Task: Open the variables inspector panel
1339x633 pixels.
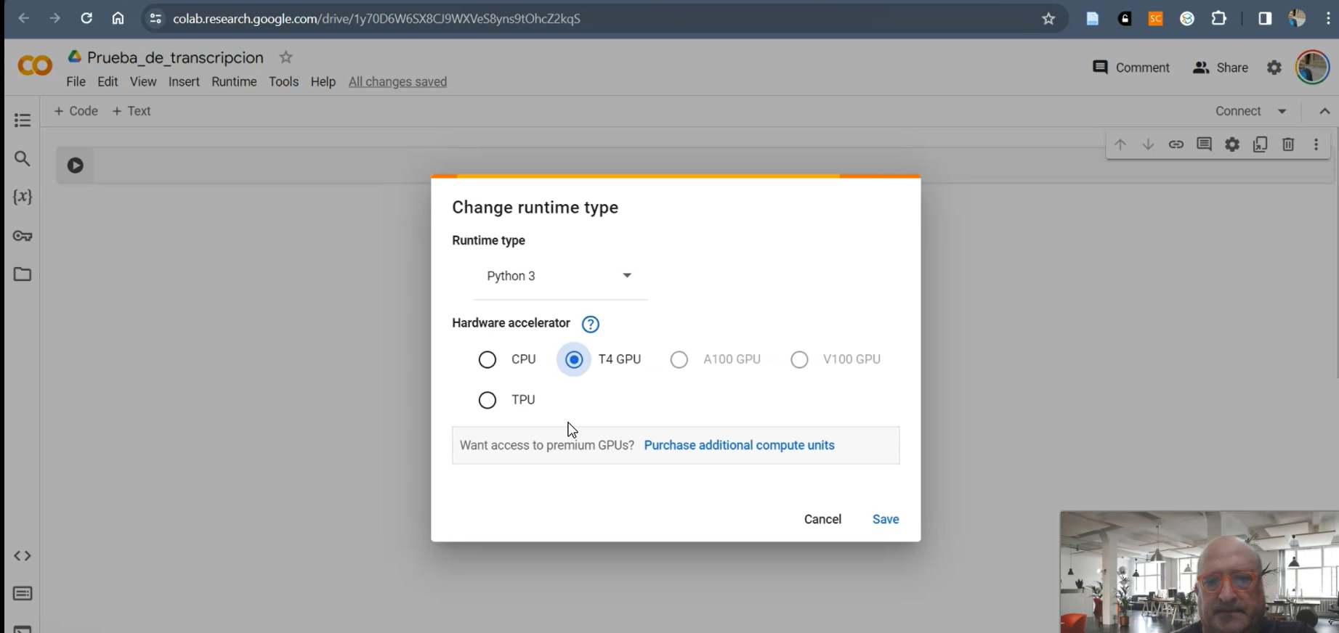Action: pos(23,197)
